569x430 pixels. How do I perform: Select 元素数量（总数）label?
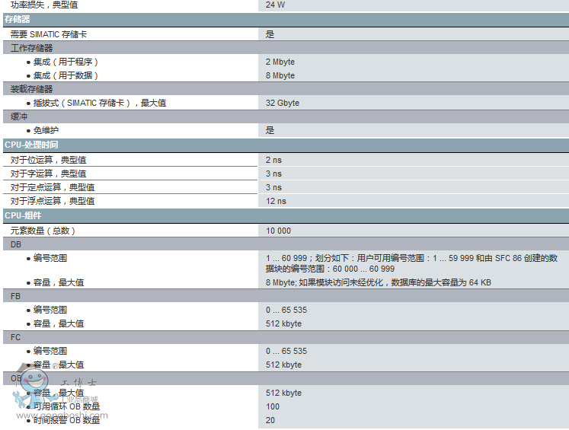pos(43,231)
